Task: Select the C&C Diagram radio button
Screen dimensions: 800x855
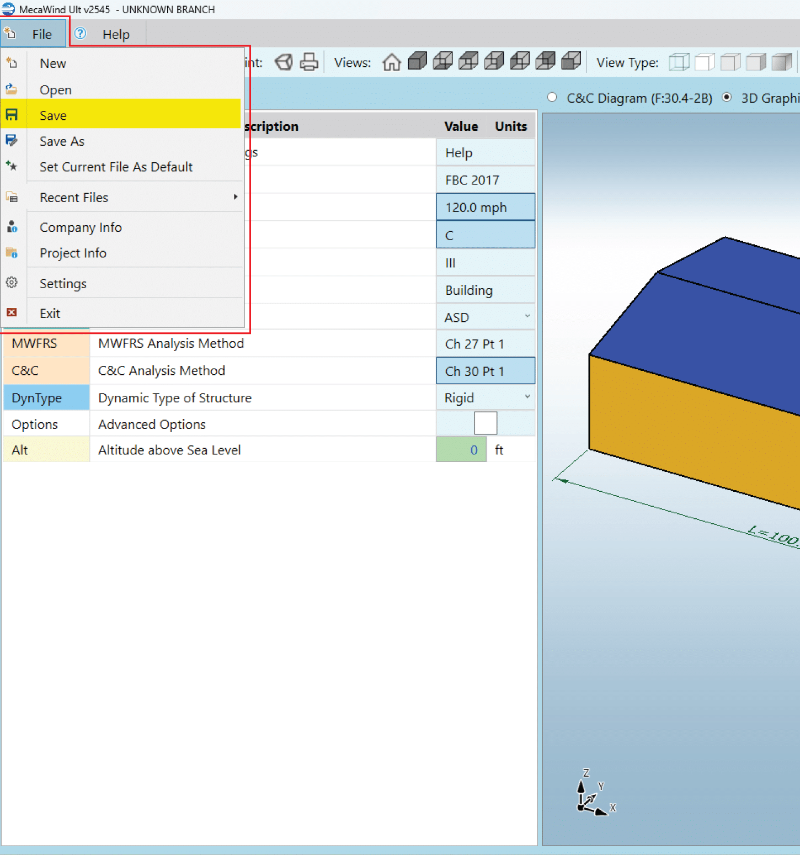Action: click(552, 97)
